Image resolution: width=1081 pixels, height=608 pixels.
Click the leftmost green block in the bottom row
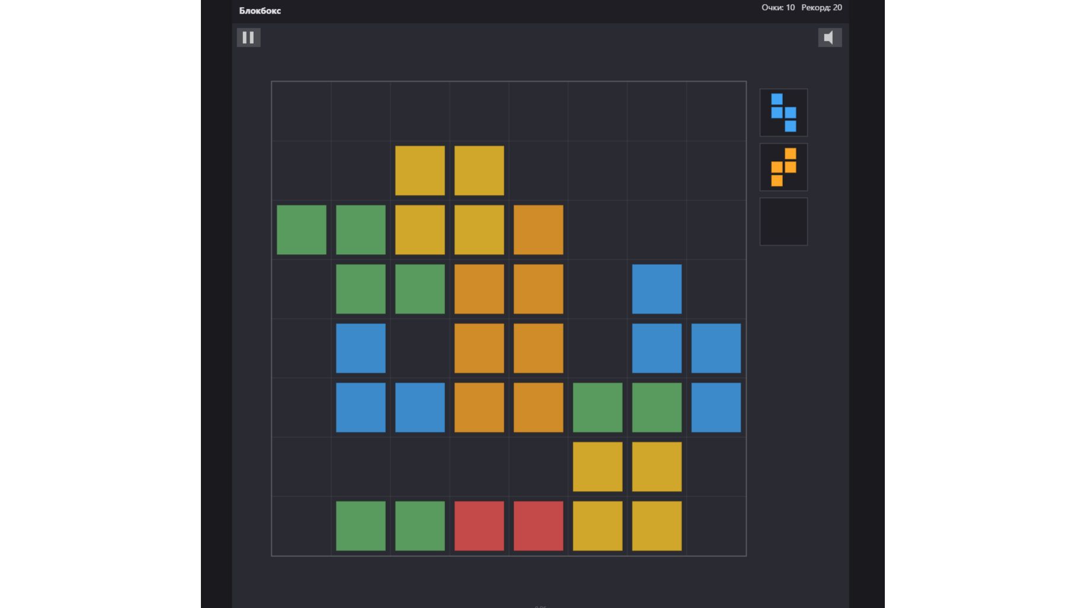(360, 526)
